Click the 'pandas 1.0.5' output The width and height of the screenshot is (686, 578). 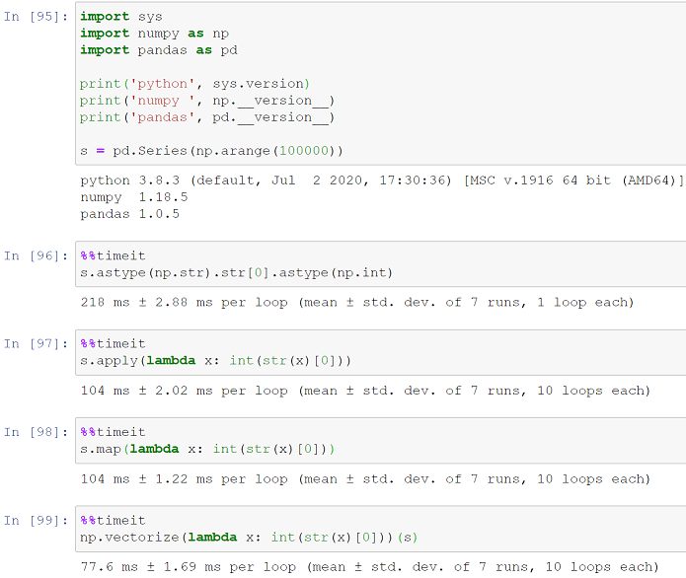[x=130, y=214]
